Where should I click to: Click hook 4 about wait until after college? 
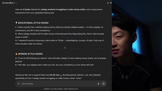(61, 60)
